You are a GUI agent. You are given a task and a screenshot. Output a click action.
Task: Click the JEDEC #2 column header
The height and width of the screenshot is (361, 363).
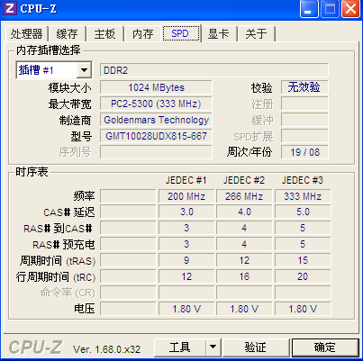point(244,180)
